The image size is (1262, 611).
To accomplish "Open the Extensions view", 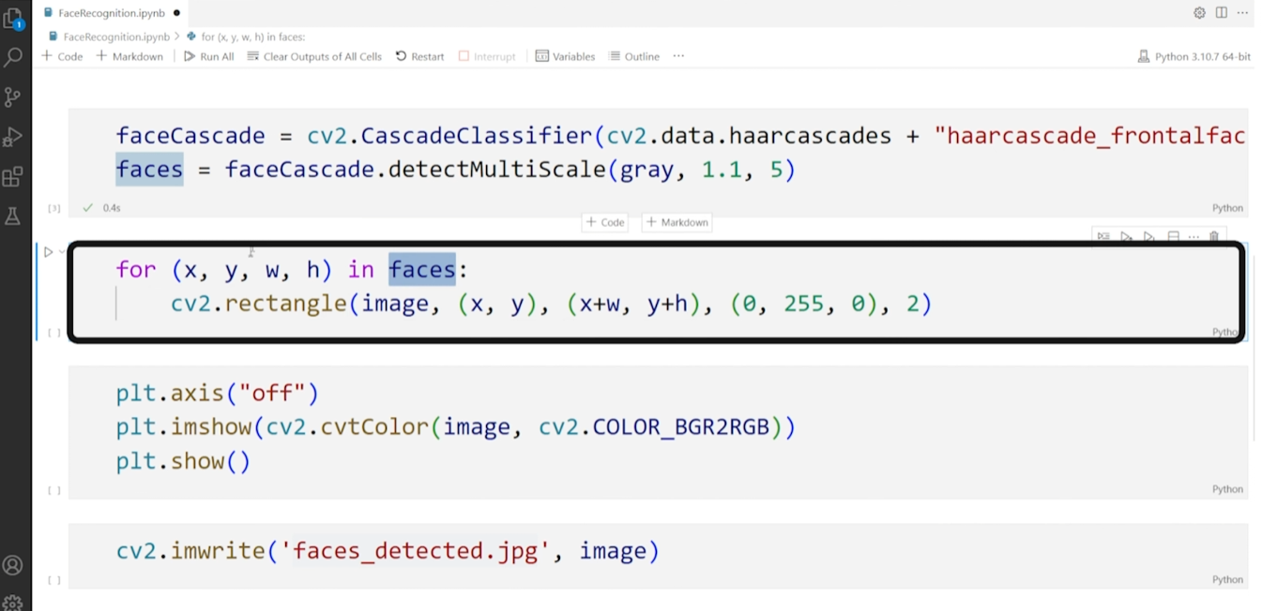I will 13,176.
